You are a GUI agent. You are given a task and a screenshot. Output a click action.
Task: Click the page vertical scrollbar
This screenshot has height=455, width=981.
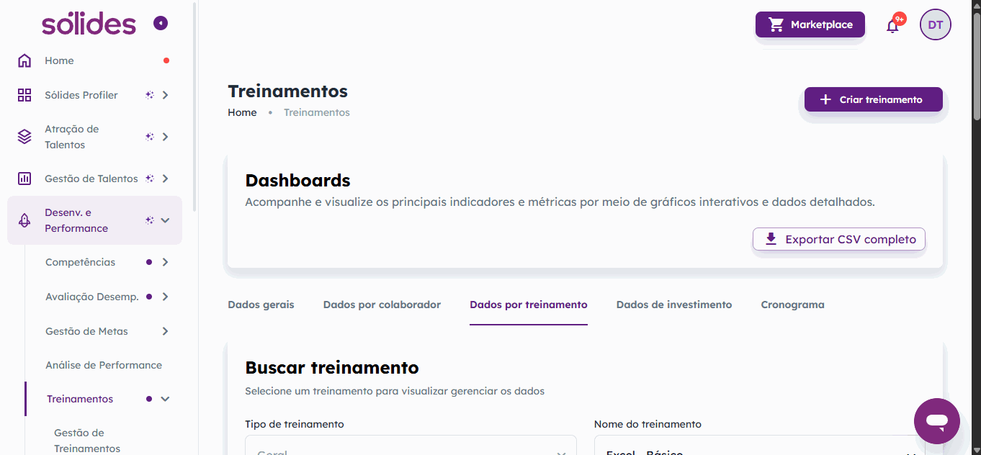977,65
